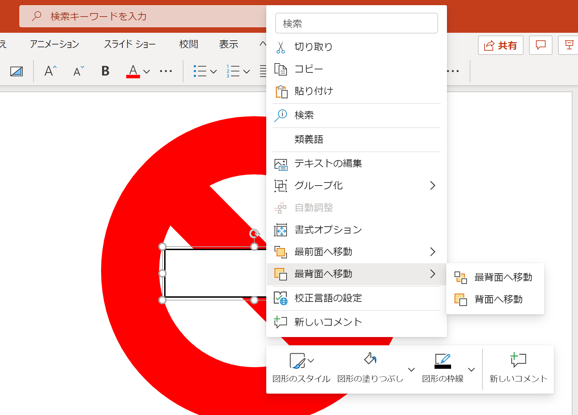Expand the 最前面へ移動 submenu arrow
Viewport: 578px width, 415px height.
pyautogui.click(x=433, y=252)
